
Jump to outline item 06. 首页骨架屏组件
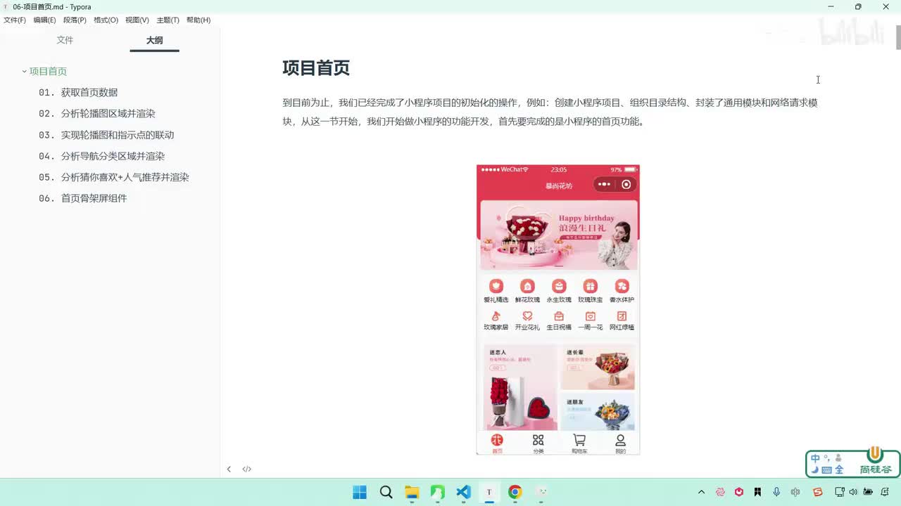(83, 198)
